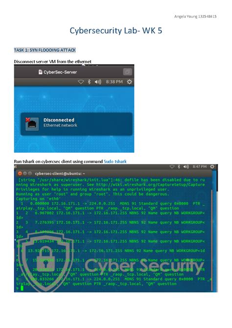Screen dimensions: 232x328
Task: Click the Disconnected Ethernet network notification
Action: click(76, 124)
